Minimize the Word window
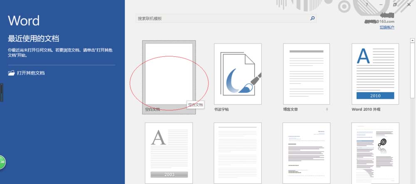The width and height of the screenshot is (416, 184). 381,5
